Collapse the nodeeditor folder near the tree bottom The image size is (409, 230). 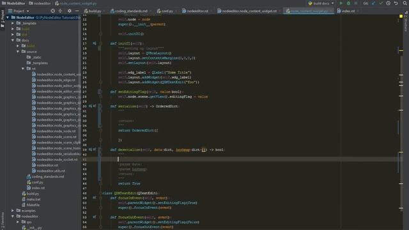[x=13, y=217]
